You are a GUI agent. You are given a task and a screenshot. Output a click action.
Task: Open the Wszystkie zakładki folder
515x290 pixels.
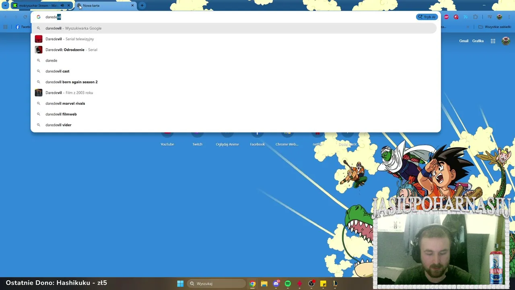(494, 27)
